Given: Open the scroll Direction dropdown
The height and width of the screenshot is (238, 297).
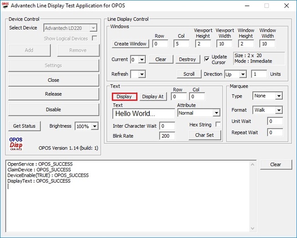Looking at the screenshot, I should point(242,74).
